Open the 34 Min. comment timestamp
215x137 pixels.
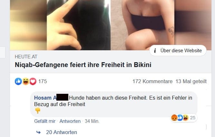92,121
